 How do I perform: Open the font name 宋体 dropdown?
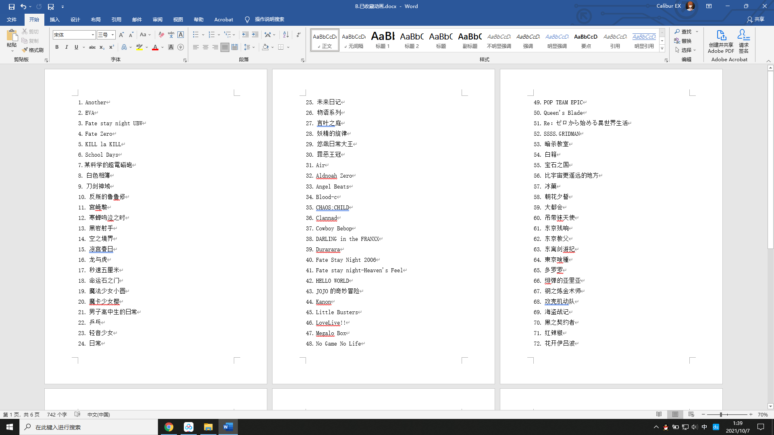point(93,35)
